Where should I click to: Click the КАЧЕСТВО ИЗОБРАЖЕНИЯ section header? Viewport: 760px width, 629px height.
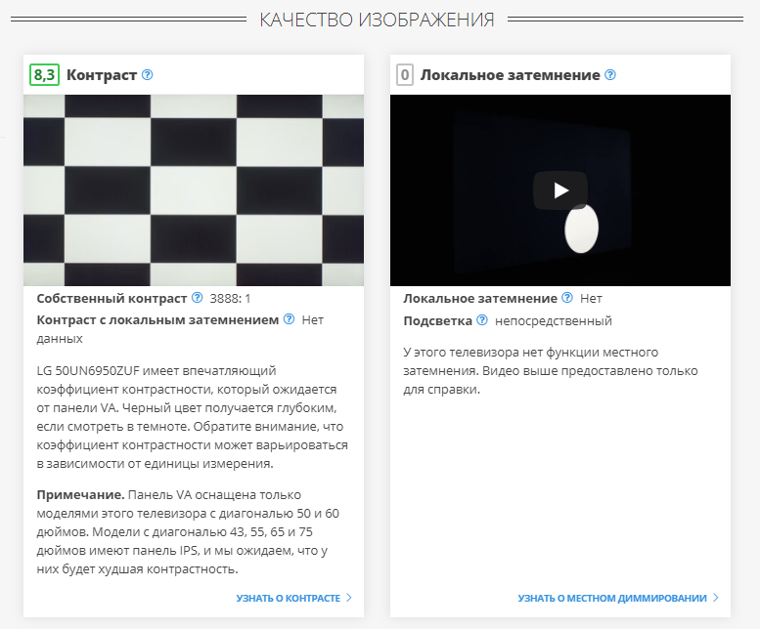coord(377,20)
